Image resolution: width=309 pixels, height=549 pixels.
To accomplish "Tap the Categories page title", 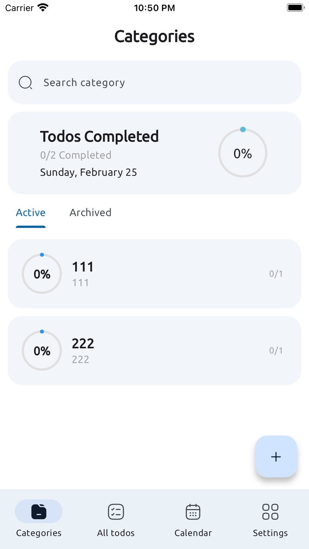I will (x=154, y=36).
